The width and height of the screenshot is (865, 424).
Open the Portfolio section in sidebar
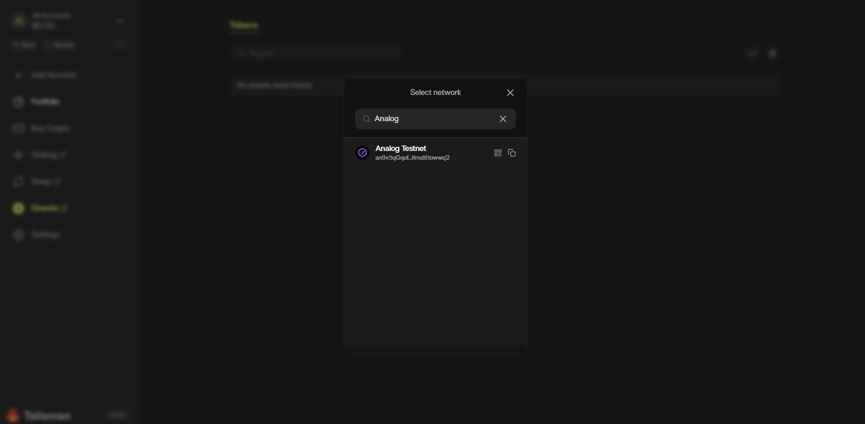(45, 101)
